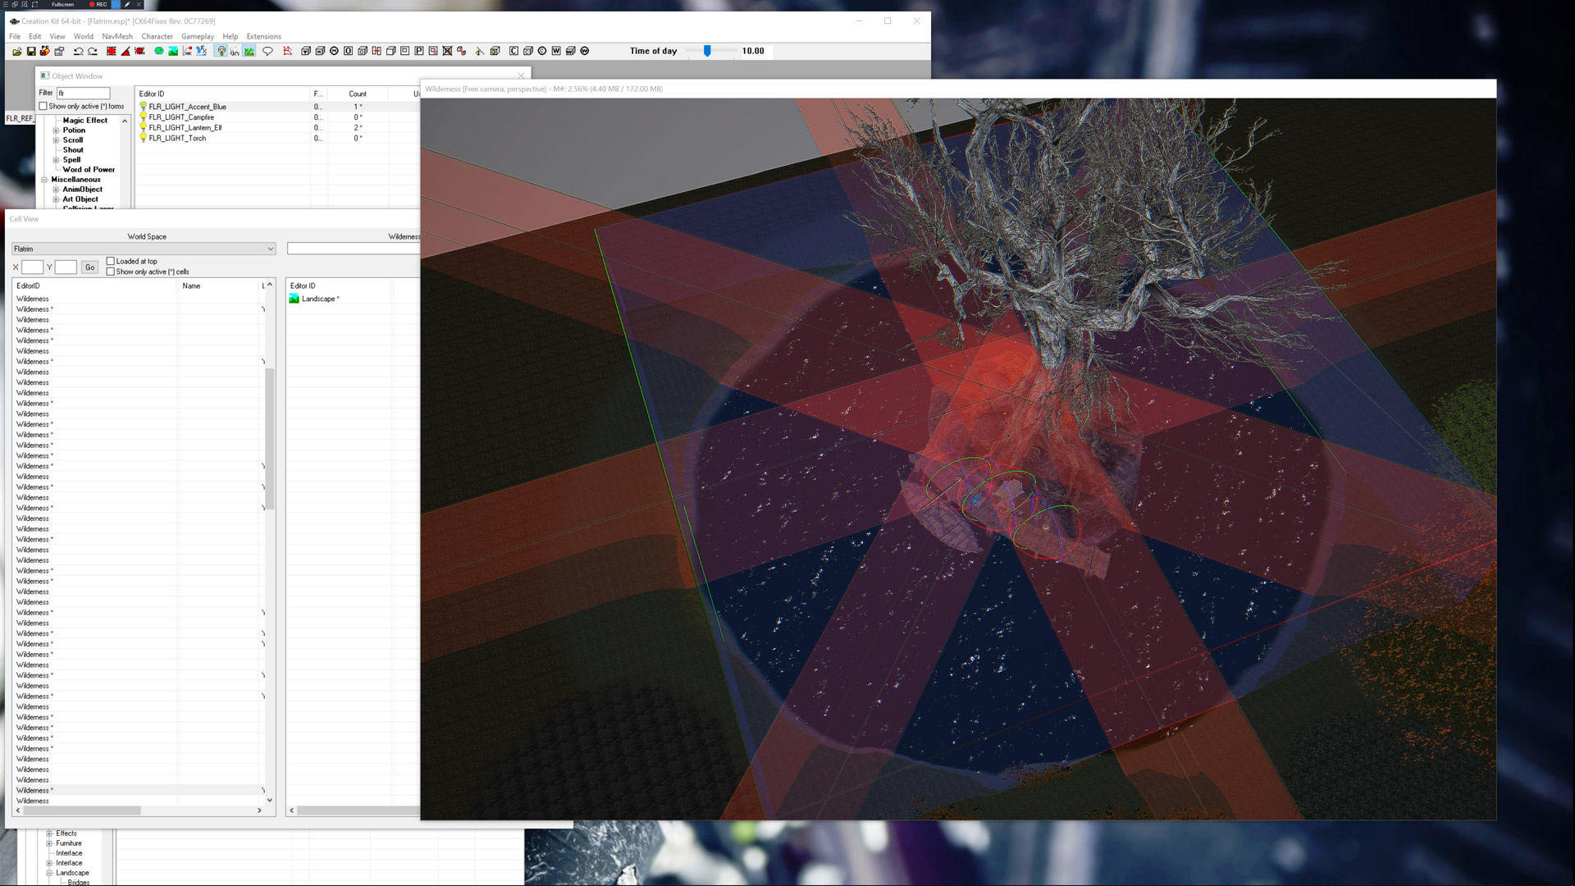Click the Open file toolbar icon
The height and width of the screenshot is (886, 1575).
coord(16,51)
